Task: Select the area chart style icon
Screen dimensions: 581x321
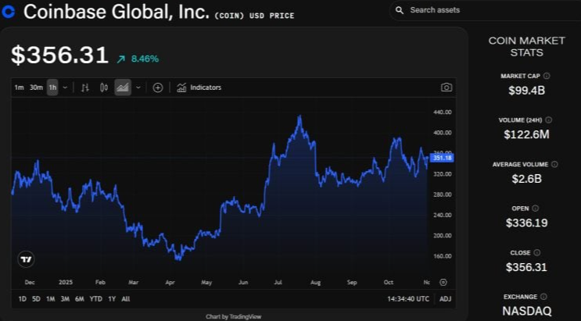Action: (122, 87)
